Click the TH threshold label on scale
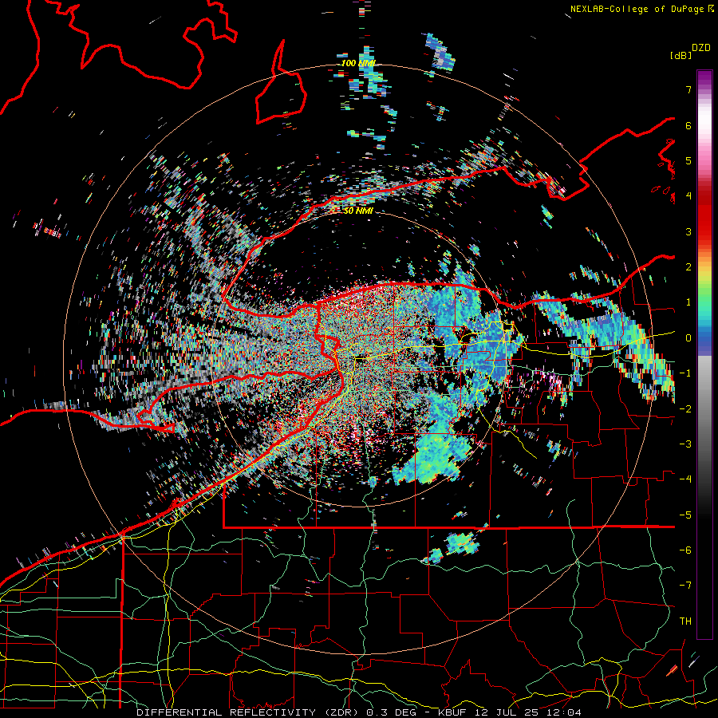Image resolution: width=718 pixels, height=718 pixels. pyautogui.click(x=685, y=621)
